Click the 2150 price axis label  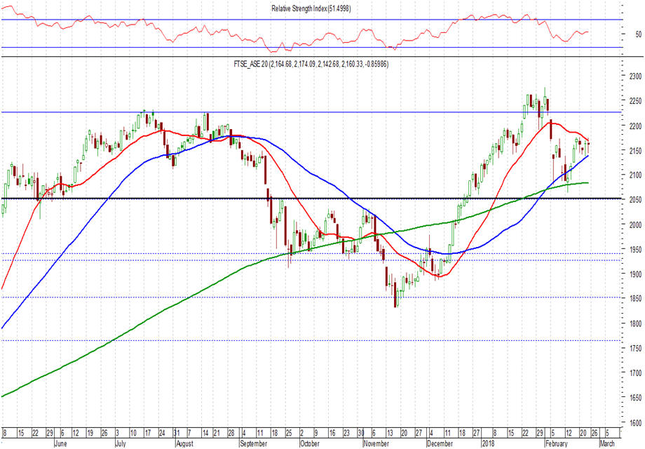click(x=635, y=151)
